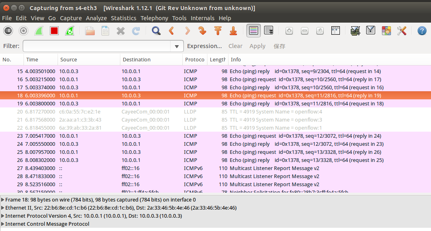Sort by the Source column header
This screenshot has height=231, width=431.
coord(89,59)
